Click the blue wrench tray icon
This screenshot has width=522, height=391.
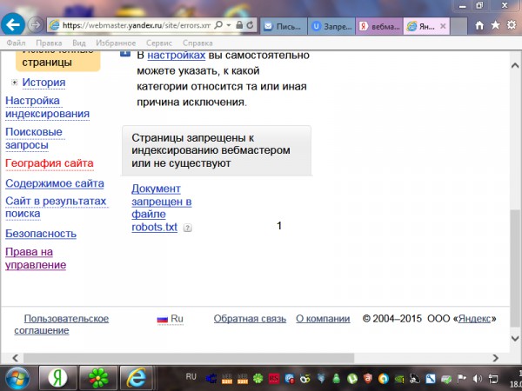click(x=431, y=378)
